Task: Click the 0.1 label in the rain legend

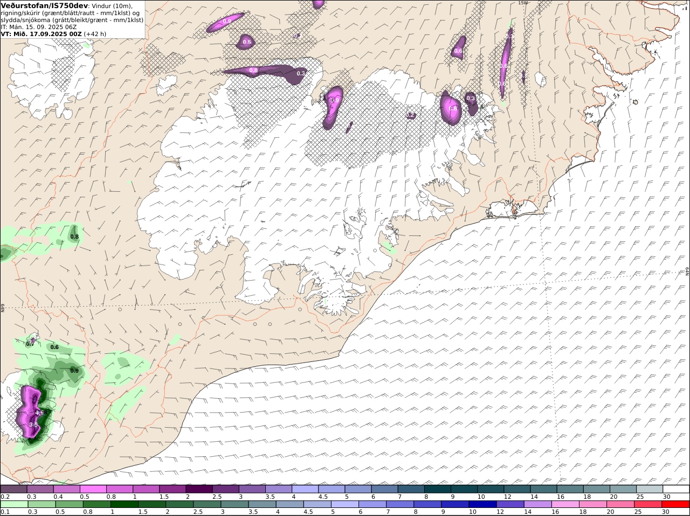Action: tap(5, 512)
